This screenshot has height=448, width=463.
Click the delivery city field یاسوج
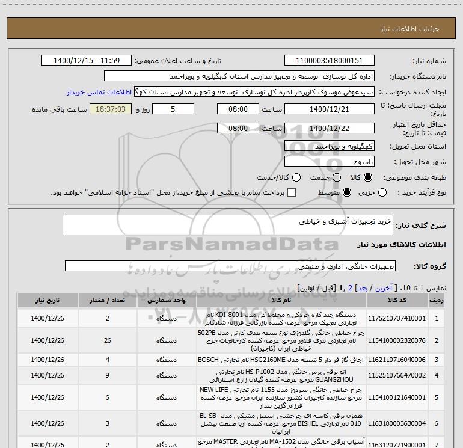point(330,162)
